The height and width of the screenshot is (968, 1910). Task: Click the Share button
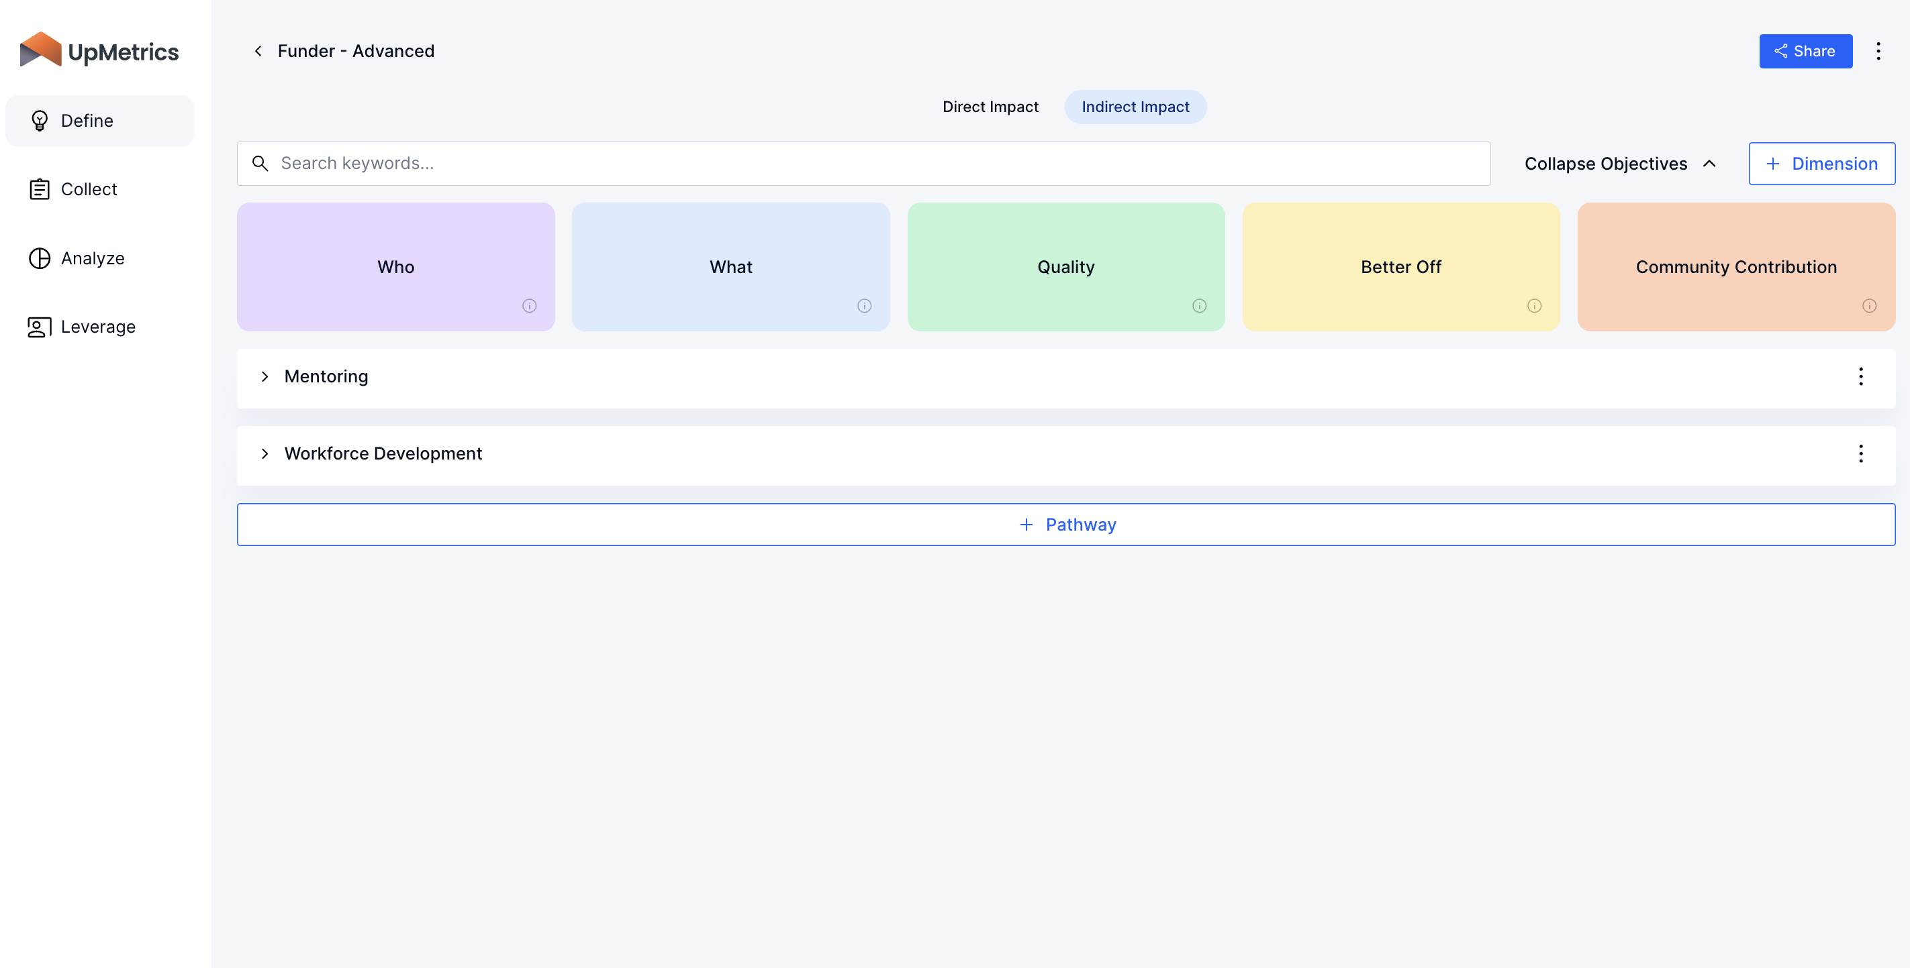coord(1805,50)
